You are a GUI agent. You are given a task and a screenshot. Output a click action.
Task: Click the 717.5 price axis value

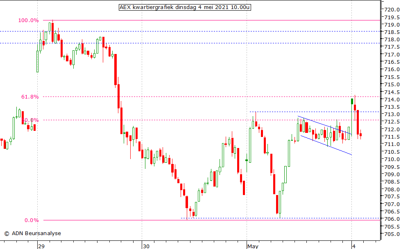392,47
